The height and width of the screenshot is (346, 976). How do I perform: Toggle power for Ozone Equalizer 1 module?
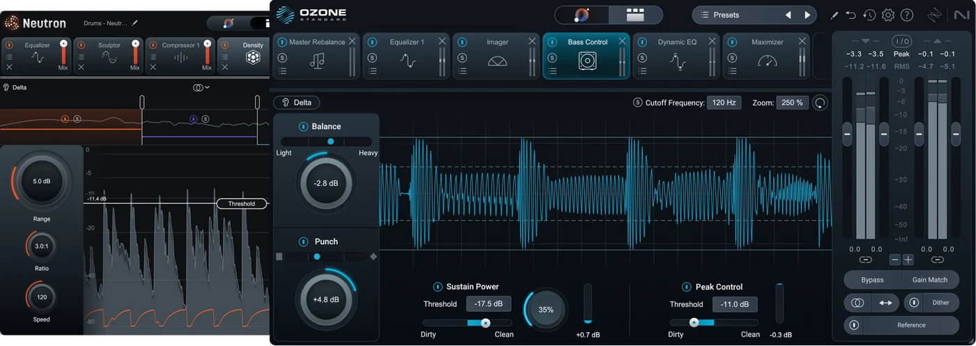[x=372, y=42]
